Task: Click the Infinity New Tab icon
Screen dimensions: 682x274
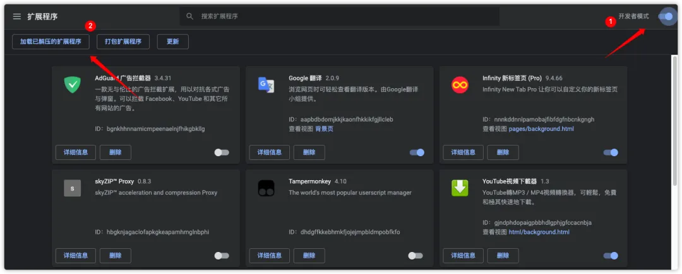Action: pyautogui.click(x=460, y=84)
